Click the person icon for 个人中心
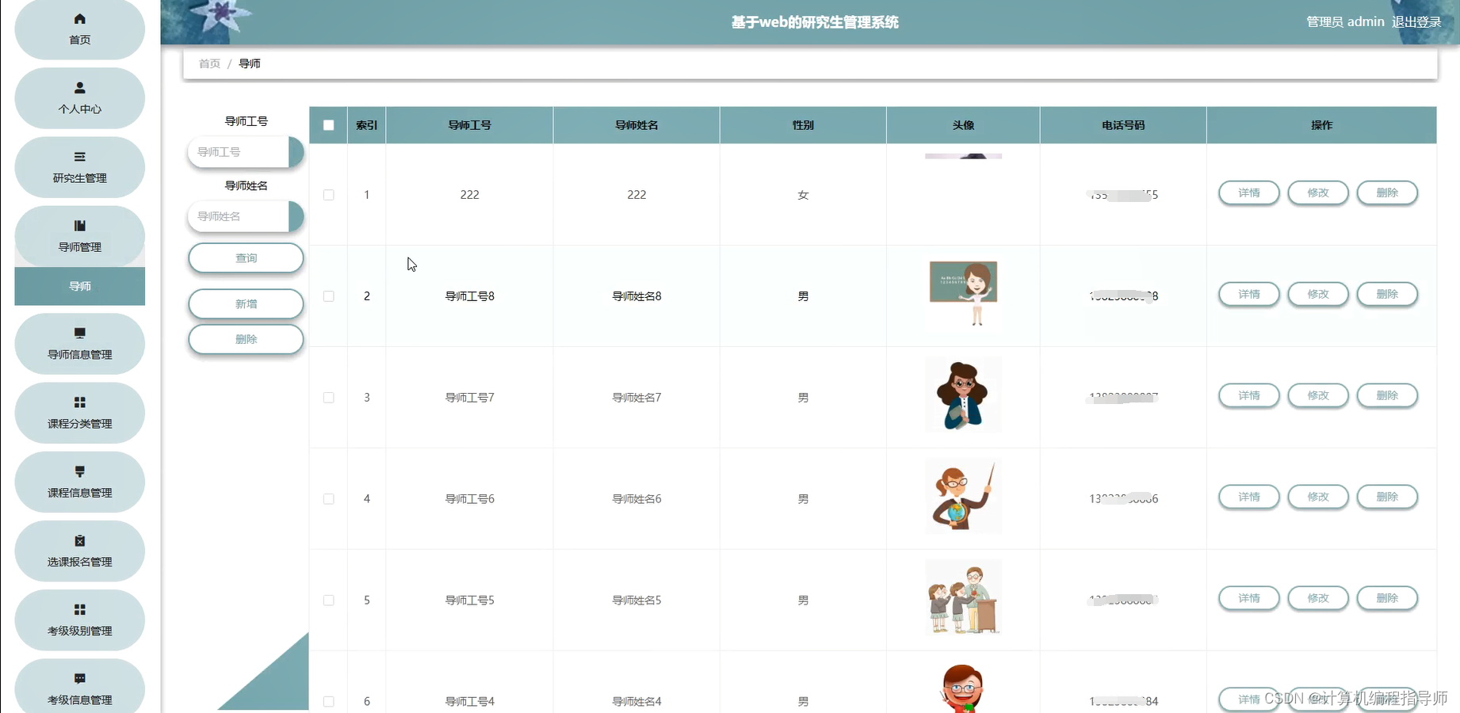This screenshot has height=713, width=1460. (x=79, y=88)
